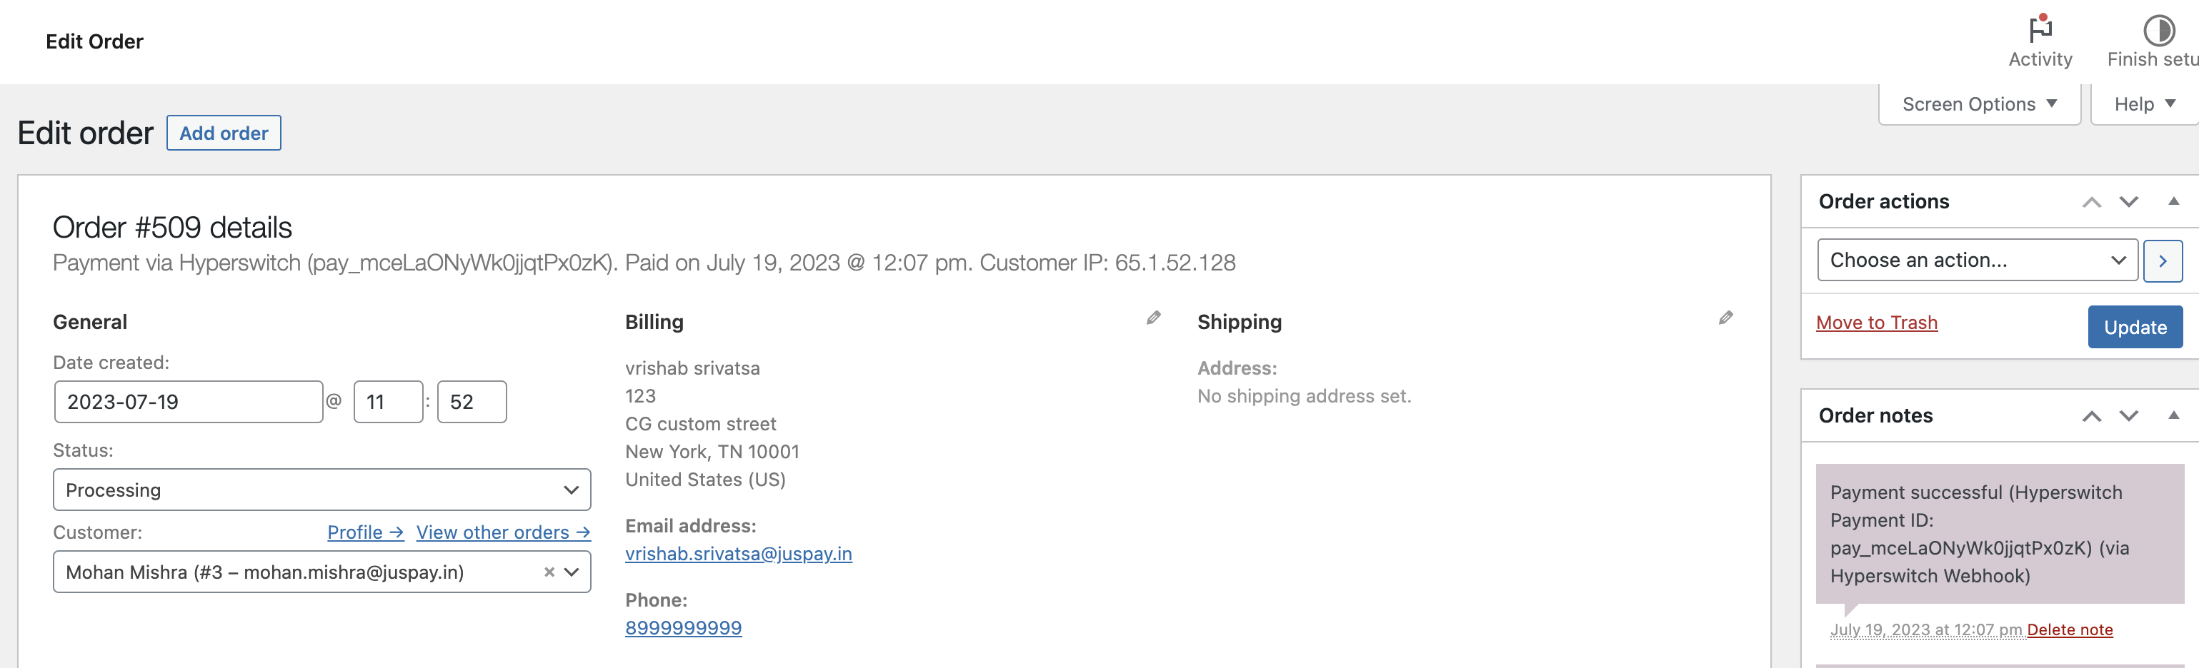The height and width of the screenshot is (668, 2199).
Task: Open the Activity flag icon
Action: pyautogui.click(x=2040, y=30)
